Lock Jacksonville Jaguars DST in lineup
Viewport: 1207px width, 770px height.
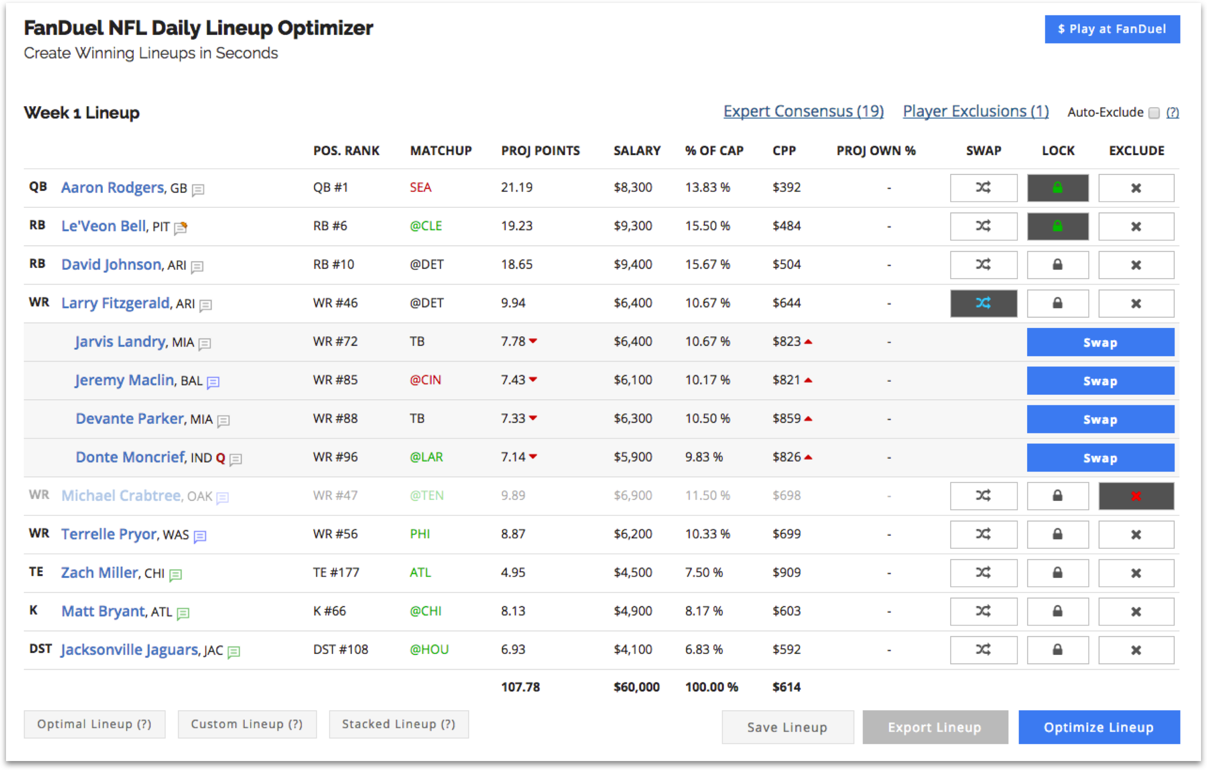click(x=1057, y=650)
